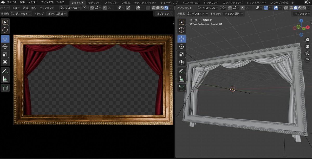Open the レンダー menu
Viewport: 312px width, 159px height.
(33, 2)
